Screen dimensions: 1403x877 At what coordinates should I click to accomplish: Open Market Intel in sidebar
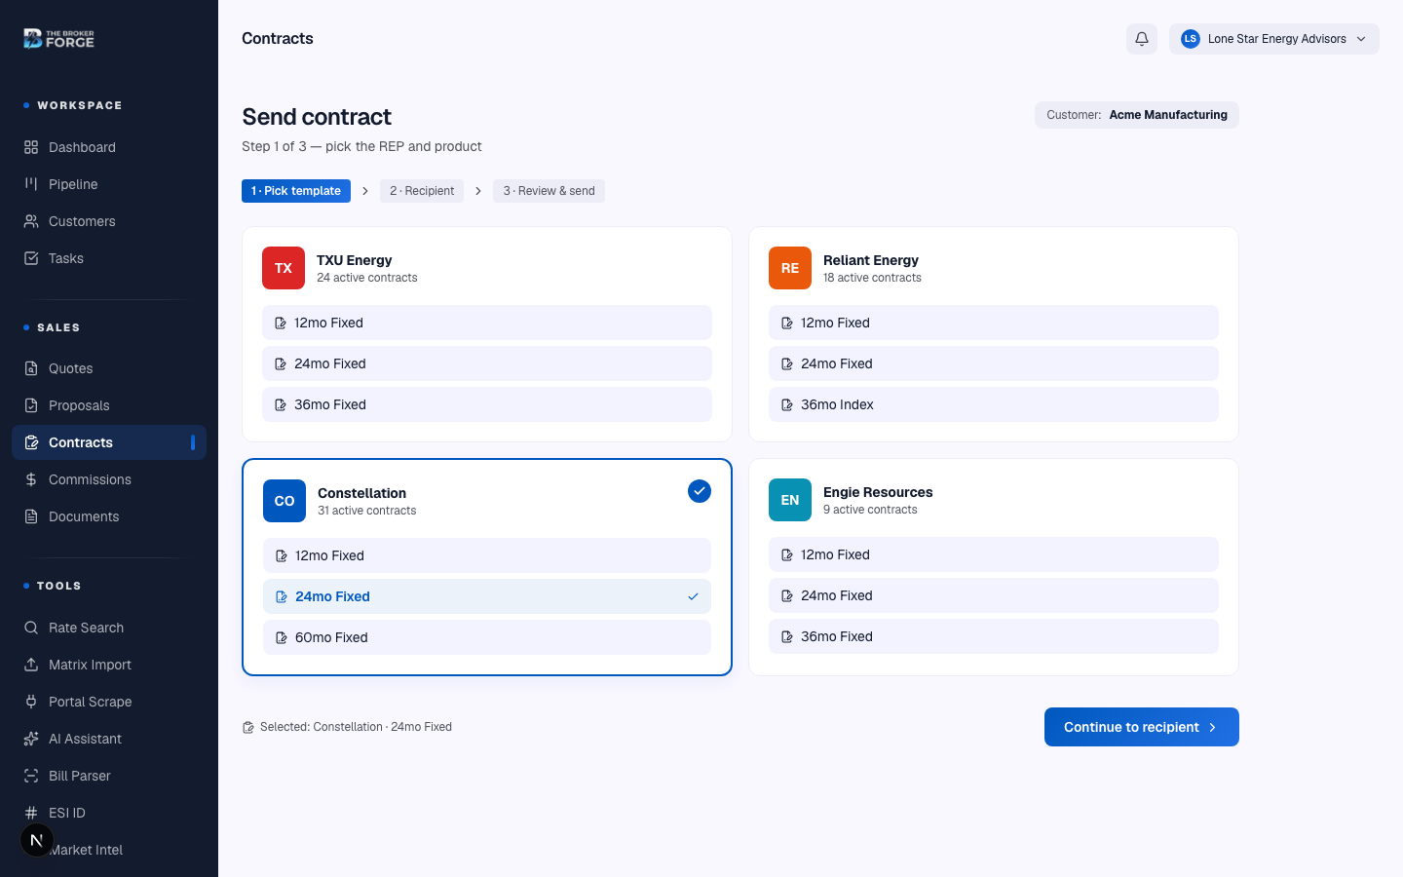point(109,850)
